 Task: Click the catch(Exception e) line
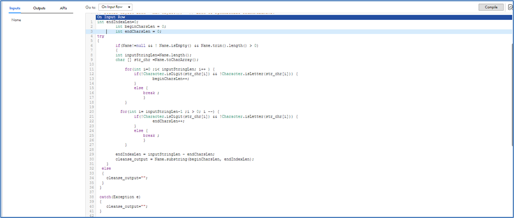[x=117, y=197]
